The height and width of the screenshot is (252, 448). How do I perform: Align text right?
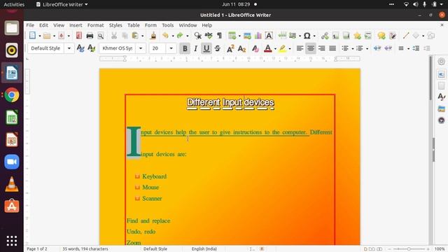322,48
